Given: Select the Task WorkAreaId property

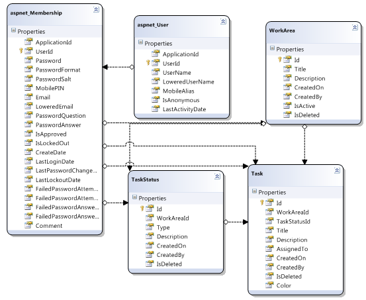Looking at the screenshot, I should click(293, 213).
